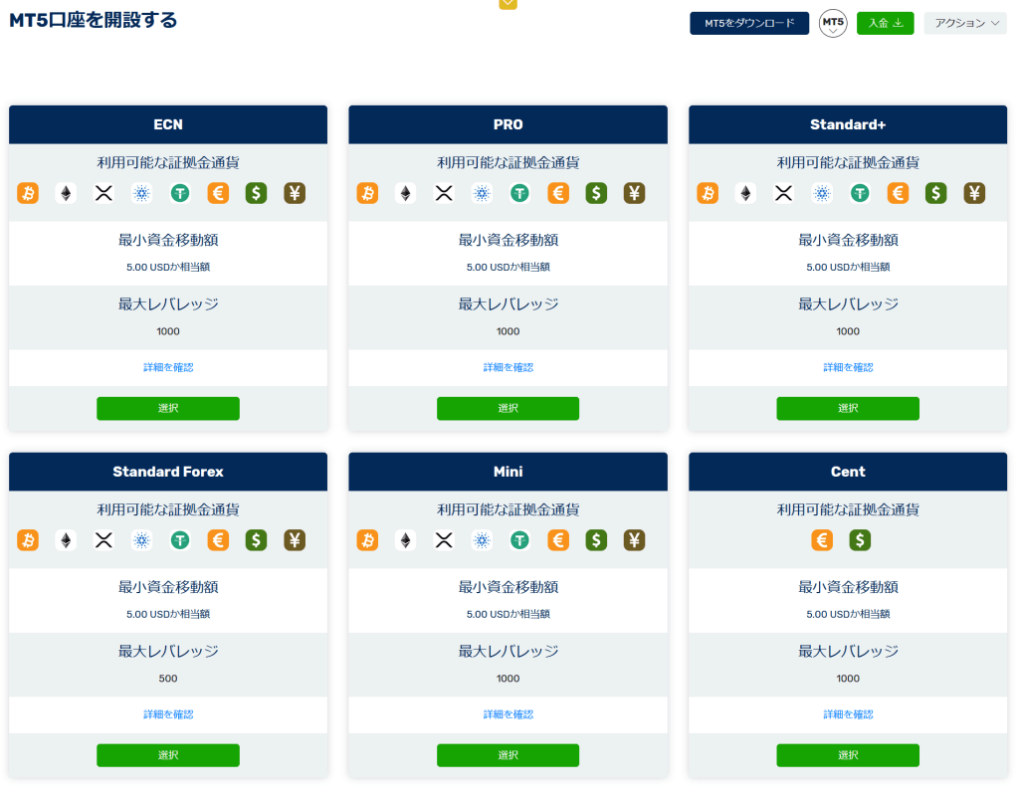1019x799 pixels.
Task: Expand the yellow chevron at the page top
Action: [509, 4]
